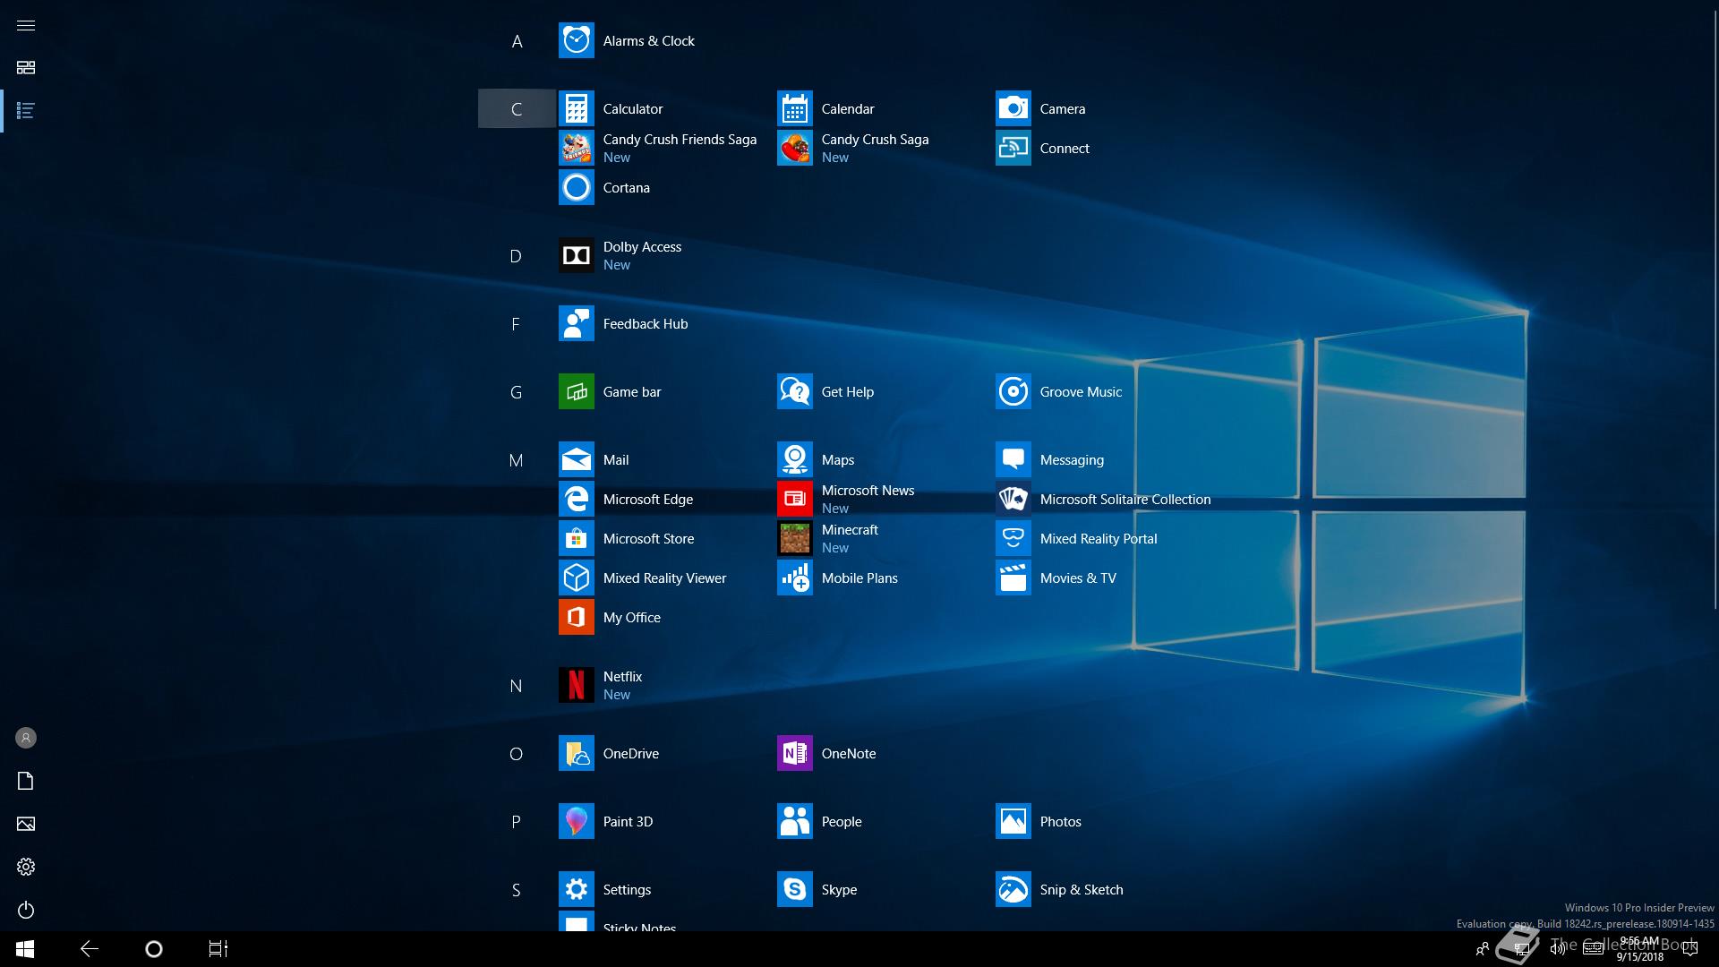Open the Get Help icon
The width and height of the screenshot is (1719, 967).
(794, 391)
